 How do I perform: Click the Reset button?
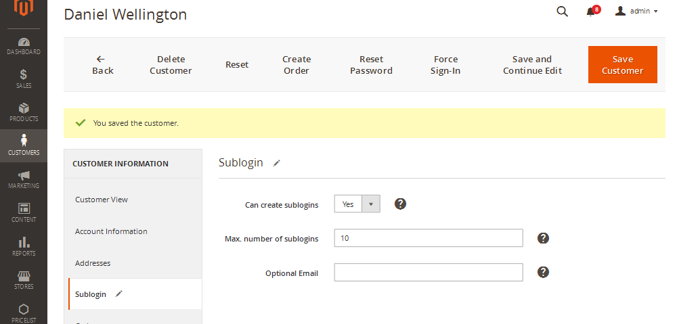pyautogui.click(x=237, y=65)
